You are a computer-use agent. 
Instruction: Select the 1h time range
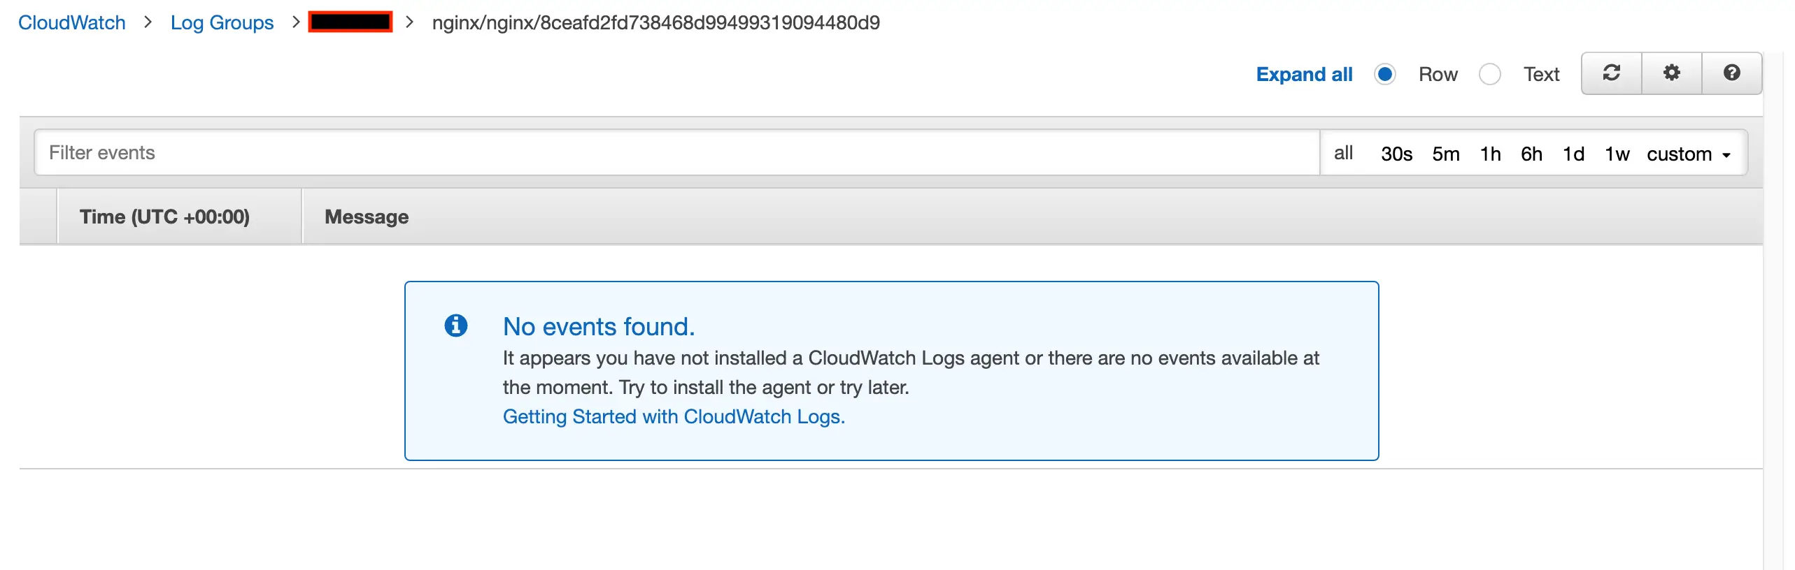pos(1491,153)
